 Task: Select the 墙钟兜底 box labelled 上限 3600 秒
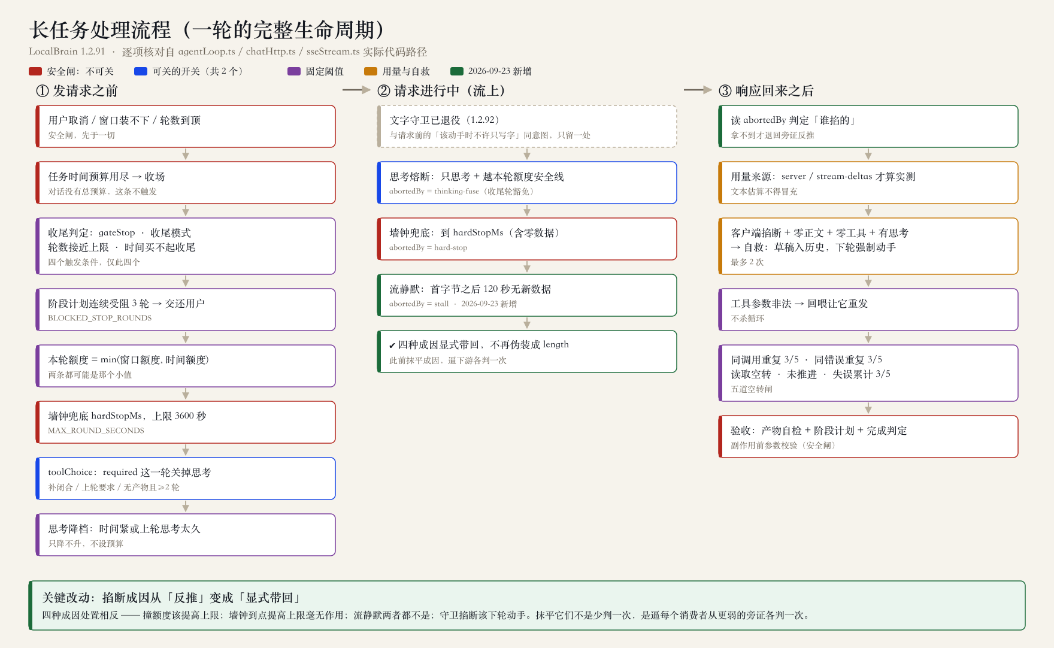pos(186,422)
